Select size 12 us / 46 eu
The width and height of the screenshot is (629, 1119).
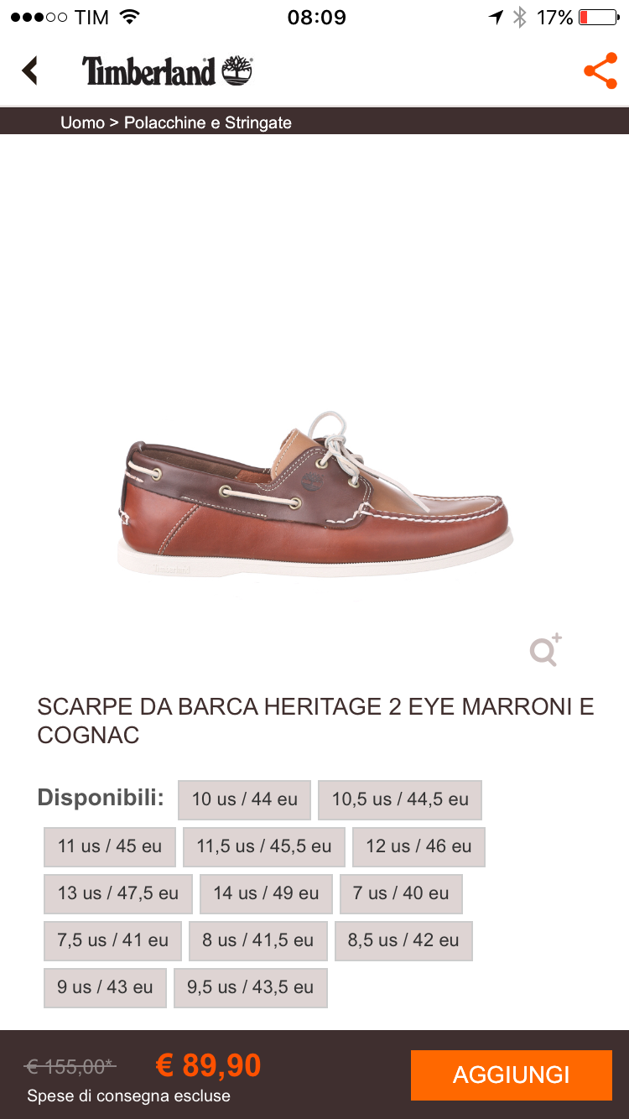(x=418, y=846)
